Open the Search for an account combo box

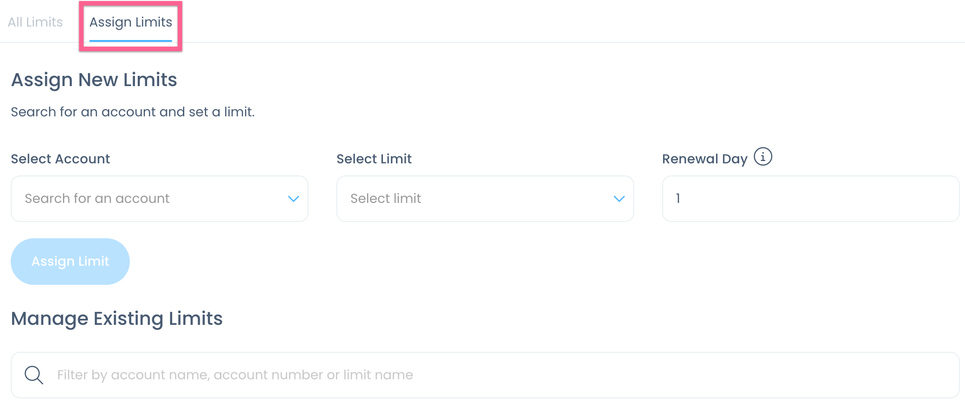point(160,199)
